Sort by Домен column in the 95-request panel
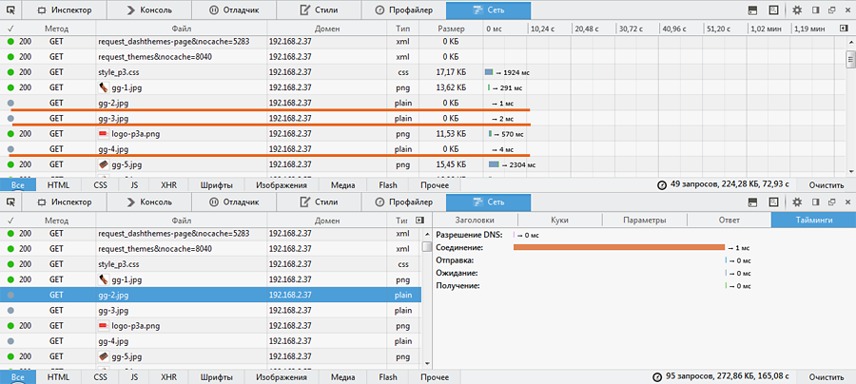This screenshot has width=856, height=384. pos(327,221)
